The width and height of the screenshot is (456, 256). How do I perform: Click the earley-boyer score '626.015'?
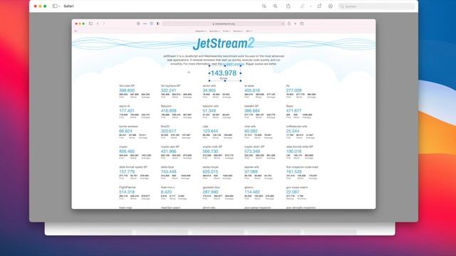tap(210, 172)
